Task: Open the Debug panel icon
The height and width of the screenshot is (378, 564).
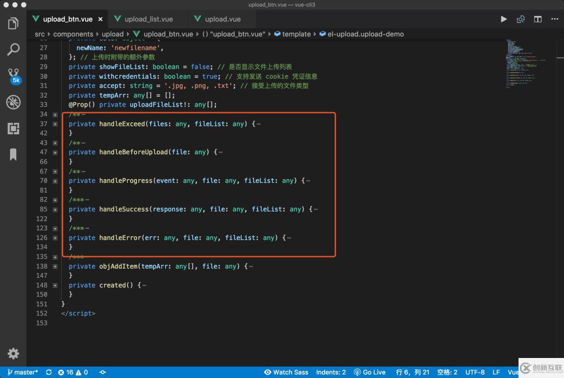Action: 13,102
